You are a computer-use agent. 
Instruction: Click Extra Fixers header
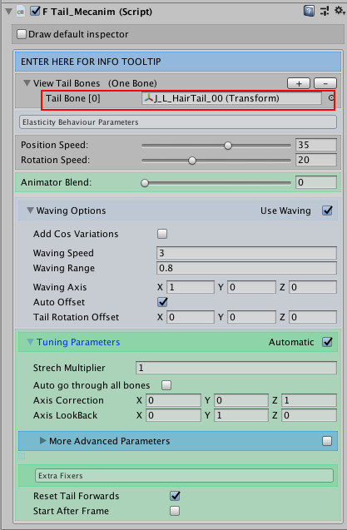coord(184,476)
